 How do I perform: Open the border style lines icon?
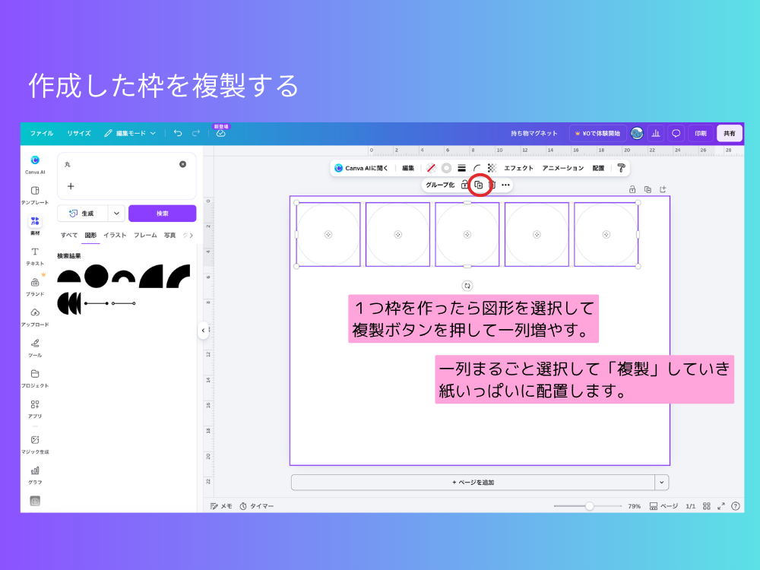point(462,168)
